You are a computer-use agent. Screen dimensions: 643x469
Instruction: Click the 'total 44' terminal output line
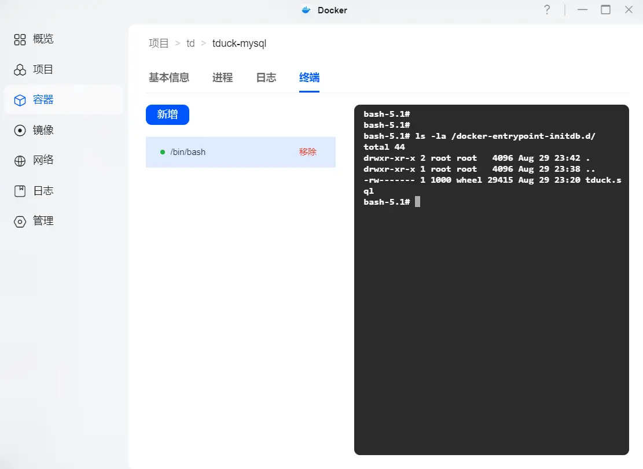click(x=384, y=147)
